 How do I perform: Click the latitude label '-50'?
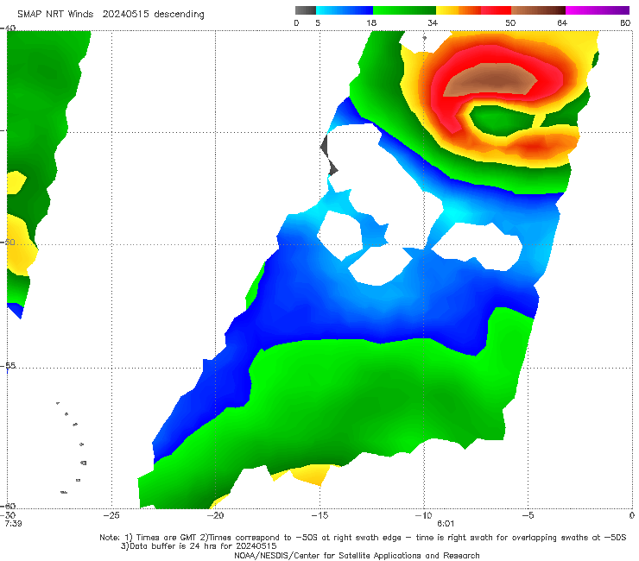coord(9,242)
